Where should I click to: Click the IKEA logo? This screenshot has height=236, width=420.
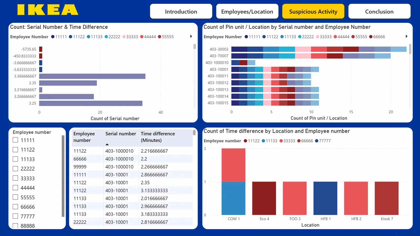pyautogui.click(x=48, y=10)
